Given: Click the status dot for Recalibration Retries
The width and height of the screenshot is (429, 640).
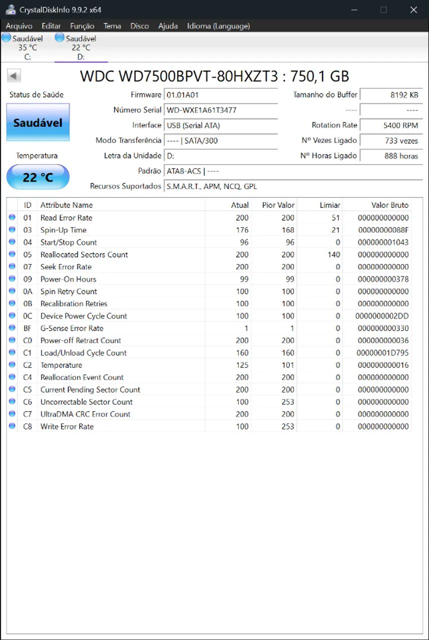Looking at the screenshot, I should coord(12,303).
